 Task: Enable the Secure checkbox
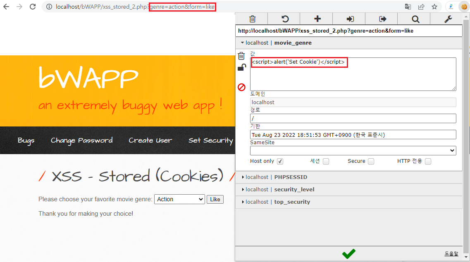click(371, 161)
